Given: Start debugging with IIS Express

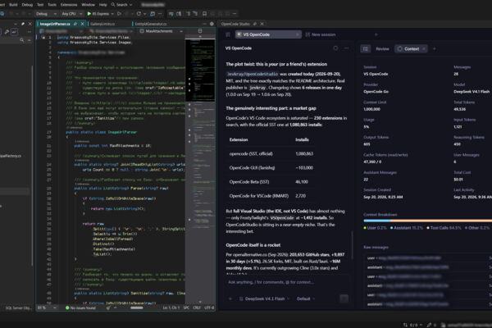Looking at the screenshot, I should (98, 14).
